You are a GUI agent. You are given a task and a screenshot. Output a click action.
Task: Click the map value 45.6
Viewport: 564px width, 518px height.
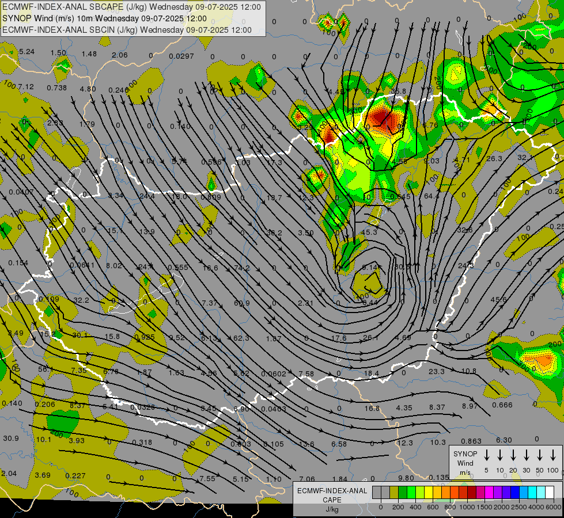[x=498, y=299]
